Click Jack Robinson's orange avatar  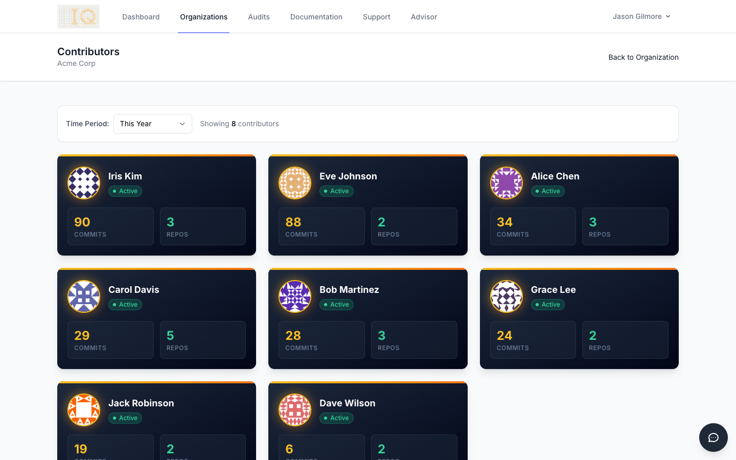click(84, 410)
